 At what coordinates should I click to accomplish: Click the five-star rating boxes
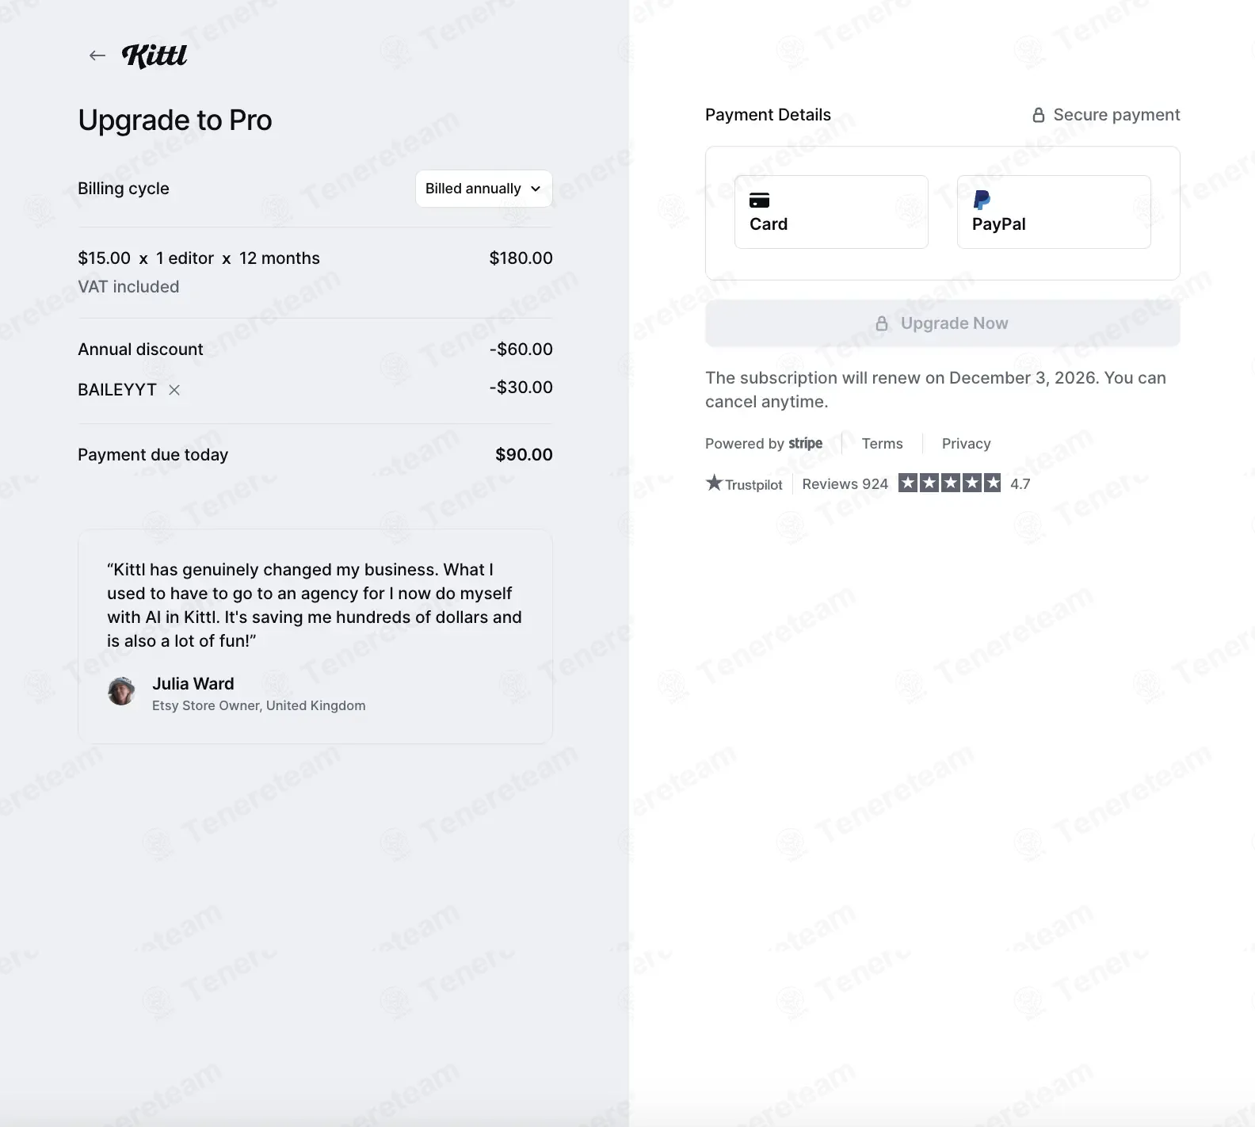(949, 483)
